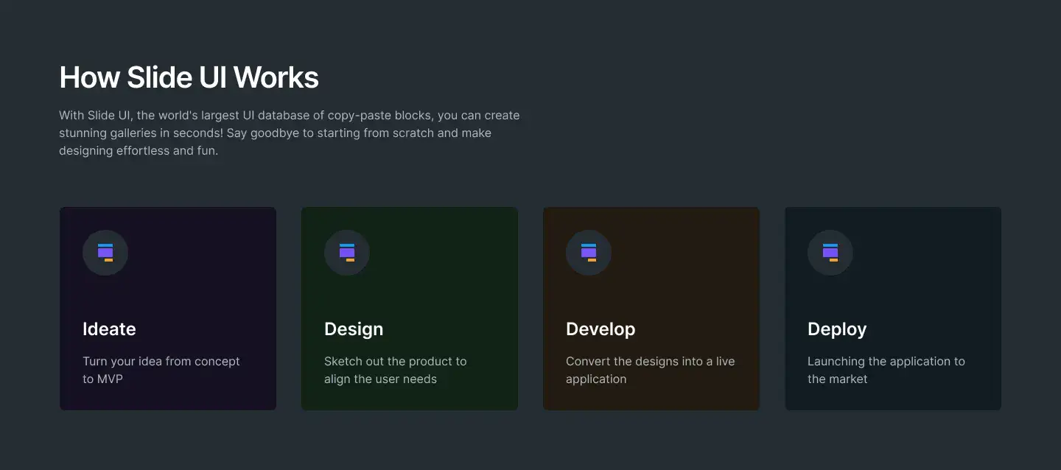Click "Sketch out the product" description text
This screenshot has height=470, width=1061.
[396, 370]
